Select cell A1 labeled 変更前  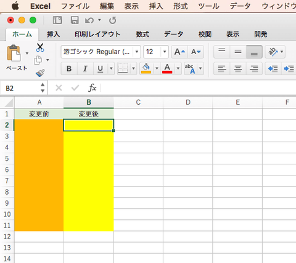(x=39, y=114)
